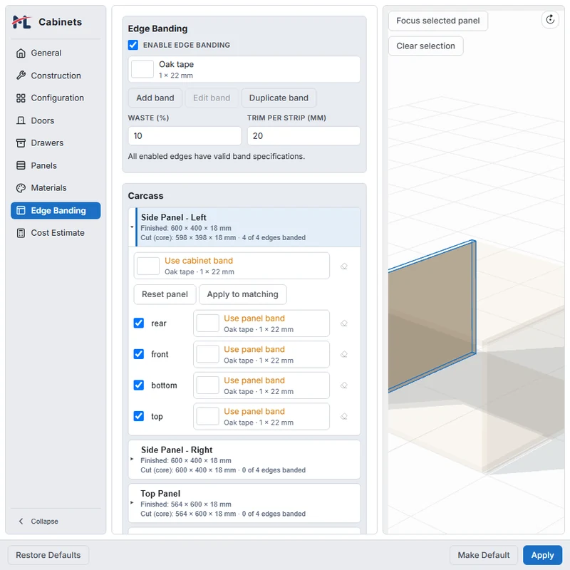Click the Edge Banding sidebar icon
Screen dimensions: 570x570
(x=21, y=210)
